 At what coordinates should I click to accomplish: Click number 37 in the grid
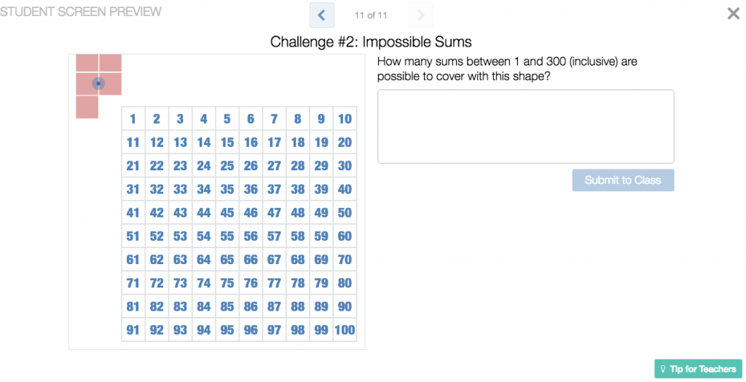tap(275, 189)
